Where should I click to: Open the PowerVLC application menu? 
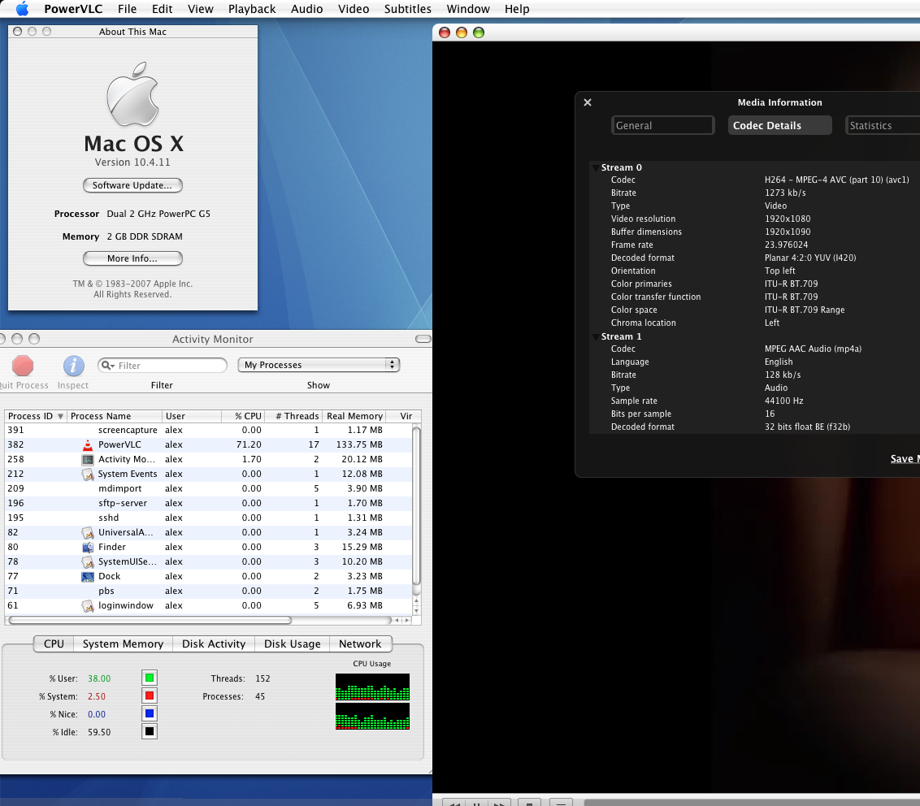[73, 9]
